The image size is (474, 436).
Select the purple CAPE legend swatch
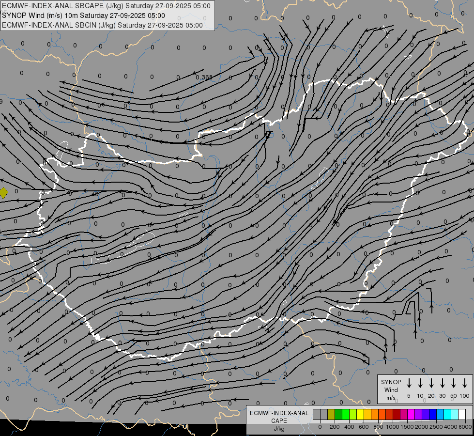(419, 415)
